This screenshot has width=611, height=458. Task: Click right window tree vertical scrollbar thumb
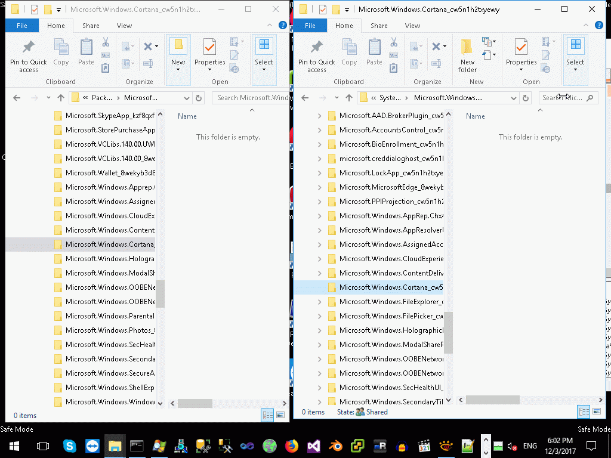click(448, 332)
